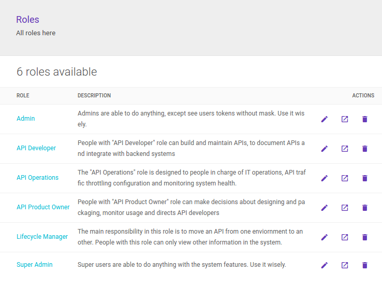
Task: Edit the API Product Owner role
Action: (325, 208)
